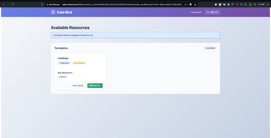Click the Not Secure warning indicator
Screen dimensions: 271x138
[53, 4]
